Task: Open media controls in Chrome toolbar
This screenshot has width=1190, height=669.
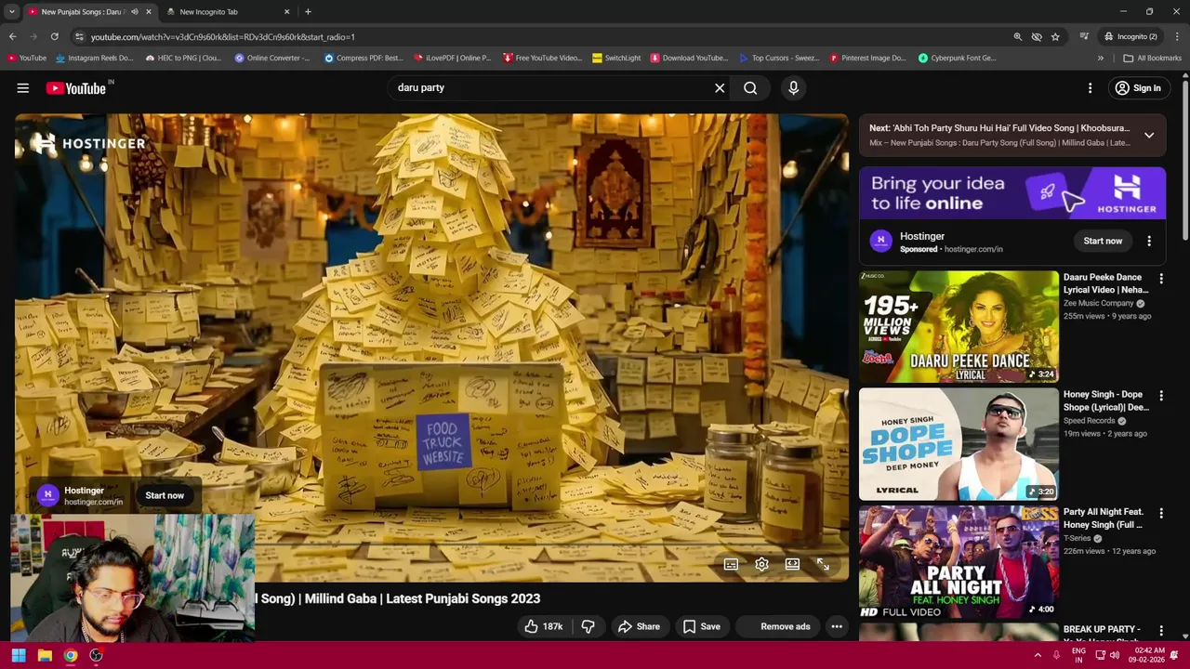Action: point(1084,36)
